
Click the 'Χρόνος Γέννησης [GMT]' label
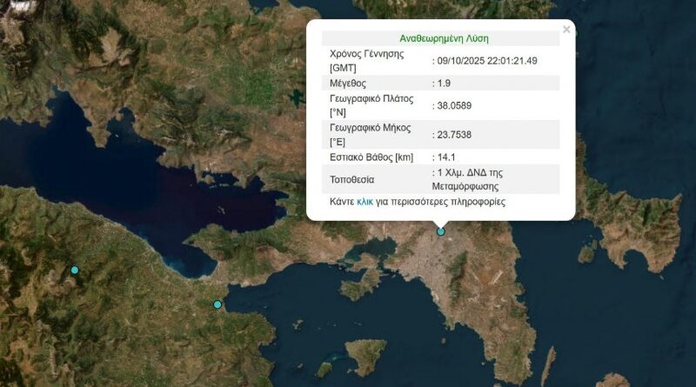point(366,61)
